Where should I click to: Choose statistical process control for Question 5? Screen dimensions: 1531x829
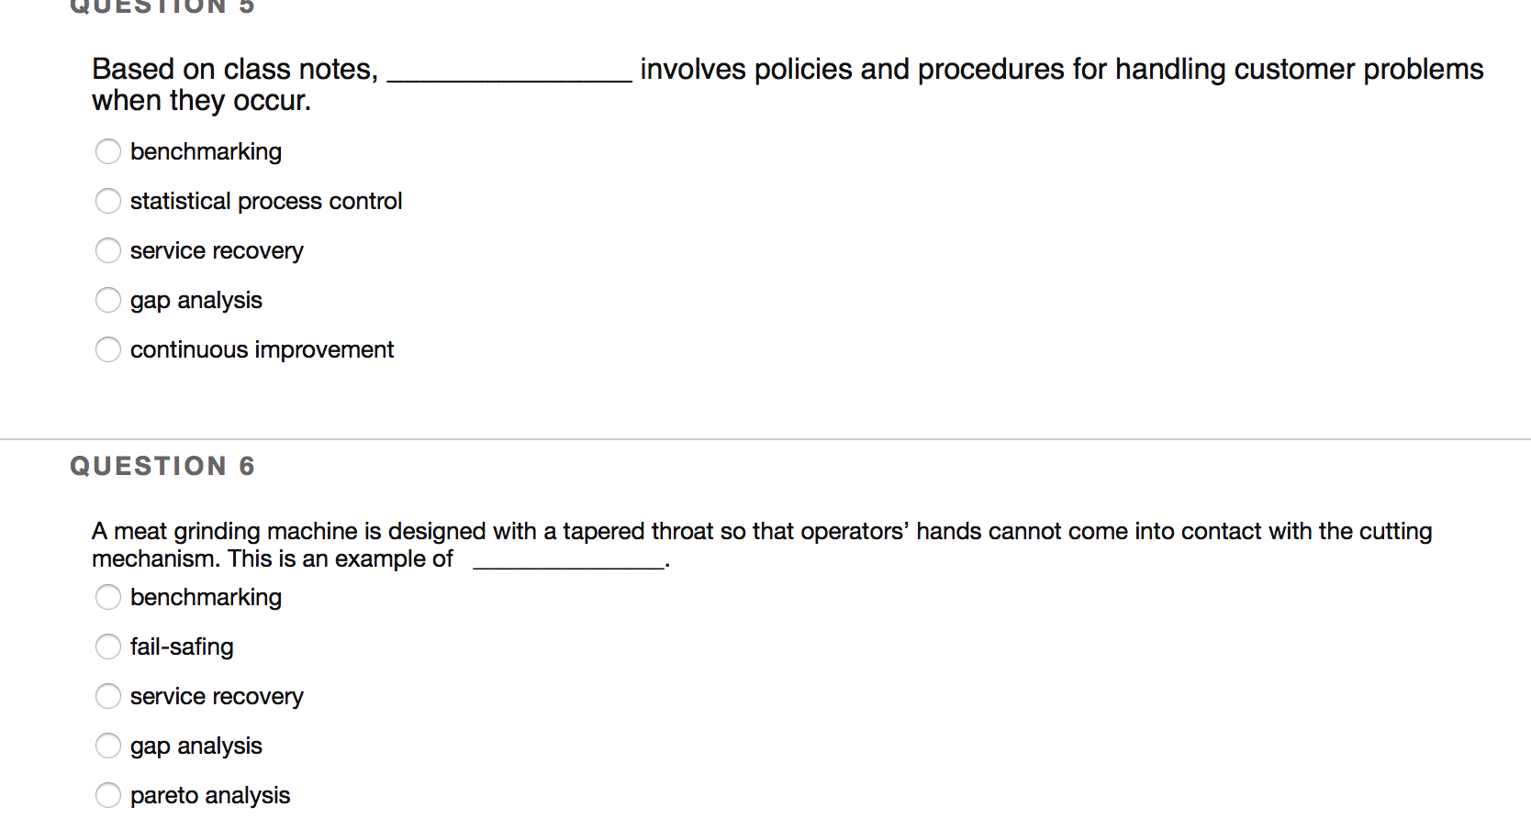coord(108,201)
